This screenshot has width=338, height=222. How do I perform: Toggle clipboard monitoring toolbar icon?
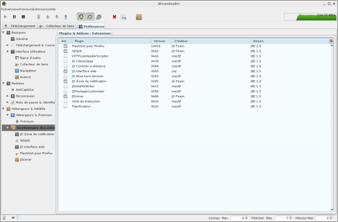click(x=81, y=17)
